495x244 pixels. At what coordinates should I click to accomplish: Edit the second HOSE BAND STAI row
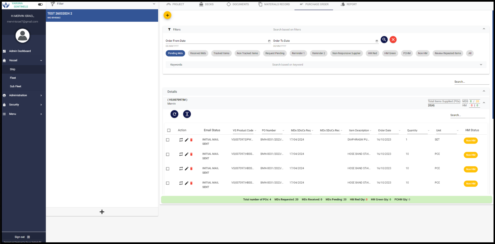186,169
